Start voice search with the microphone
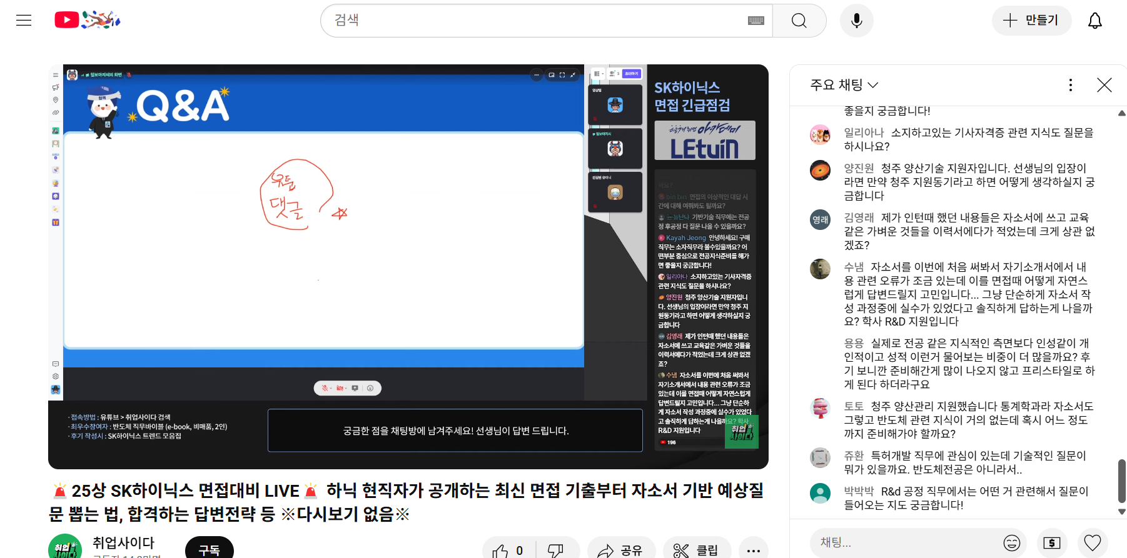 (x=856, y=21)
